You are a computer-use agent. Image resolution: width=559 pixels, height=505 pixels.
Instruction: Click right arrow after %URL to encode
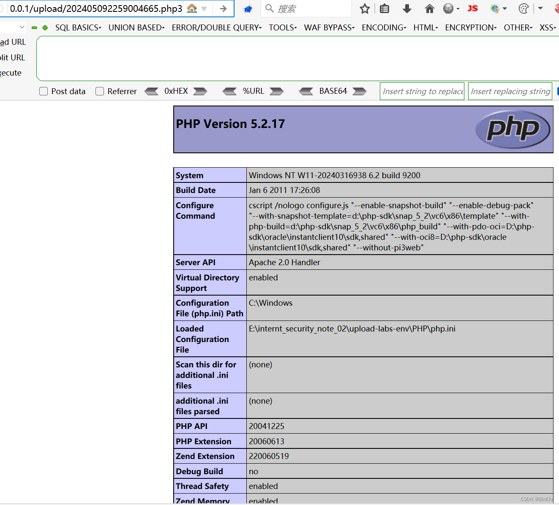[277, 91]
